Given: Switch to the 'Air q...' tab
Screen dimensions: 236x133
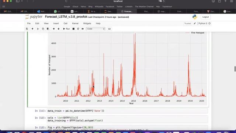Looking at the screenshot, I should tap(91, 11).
